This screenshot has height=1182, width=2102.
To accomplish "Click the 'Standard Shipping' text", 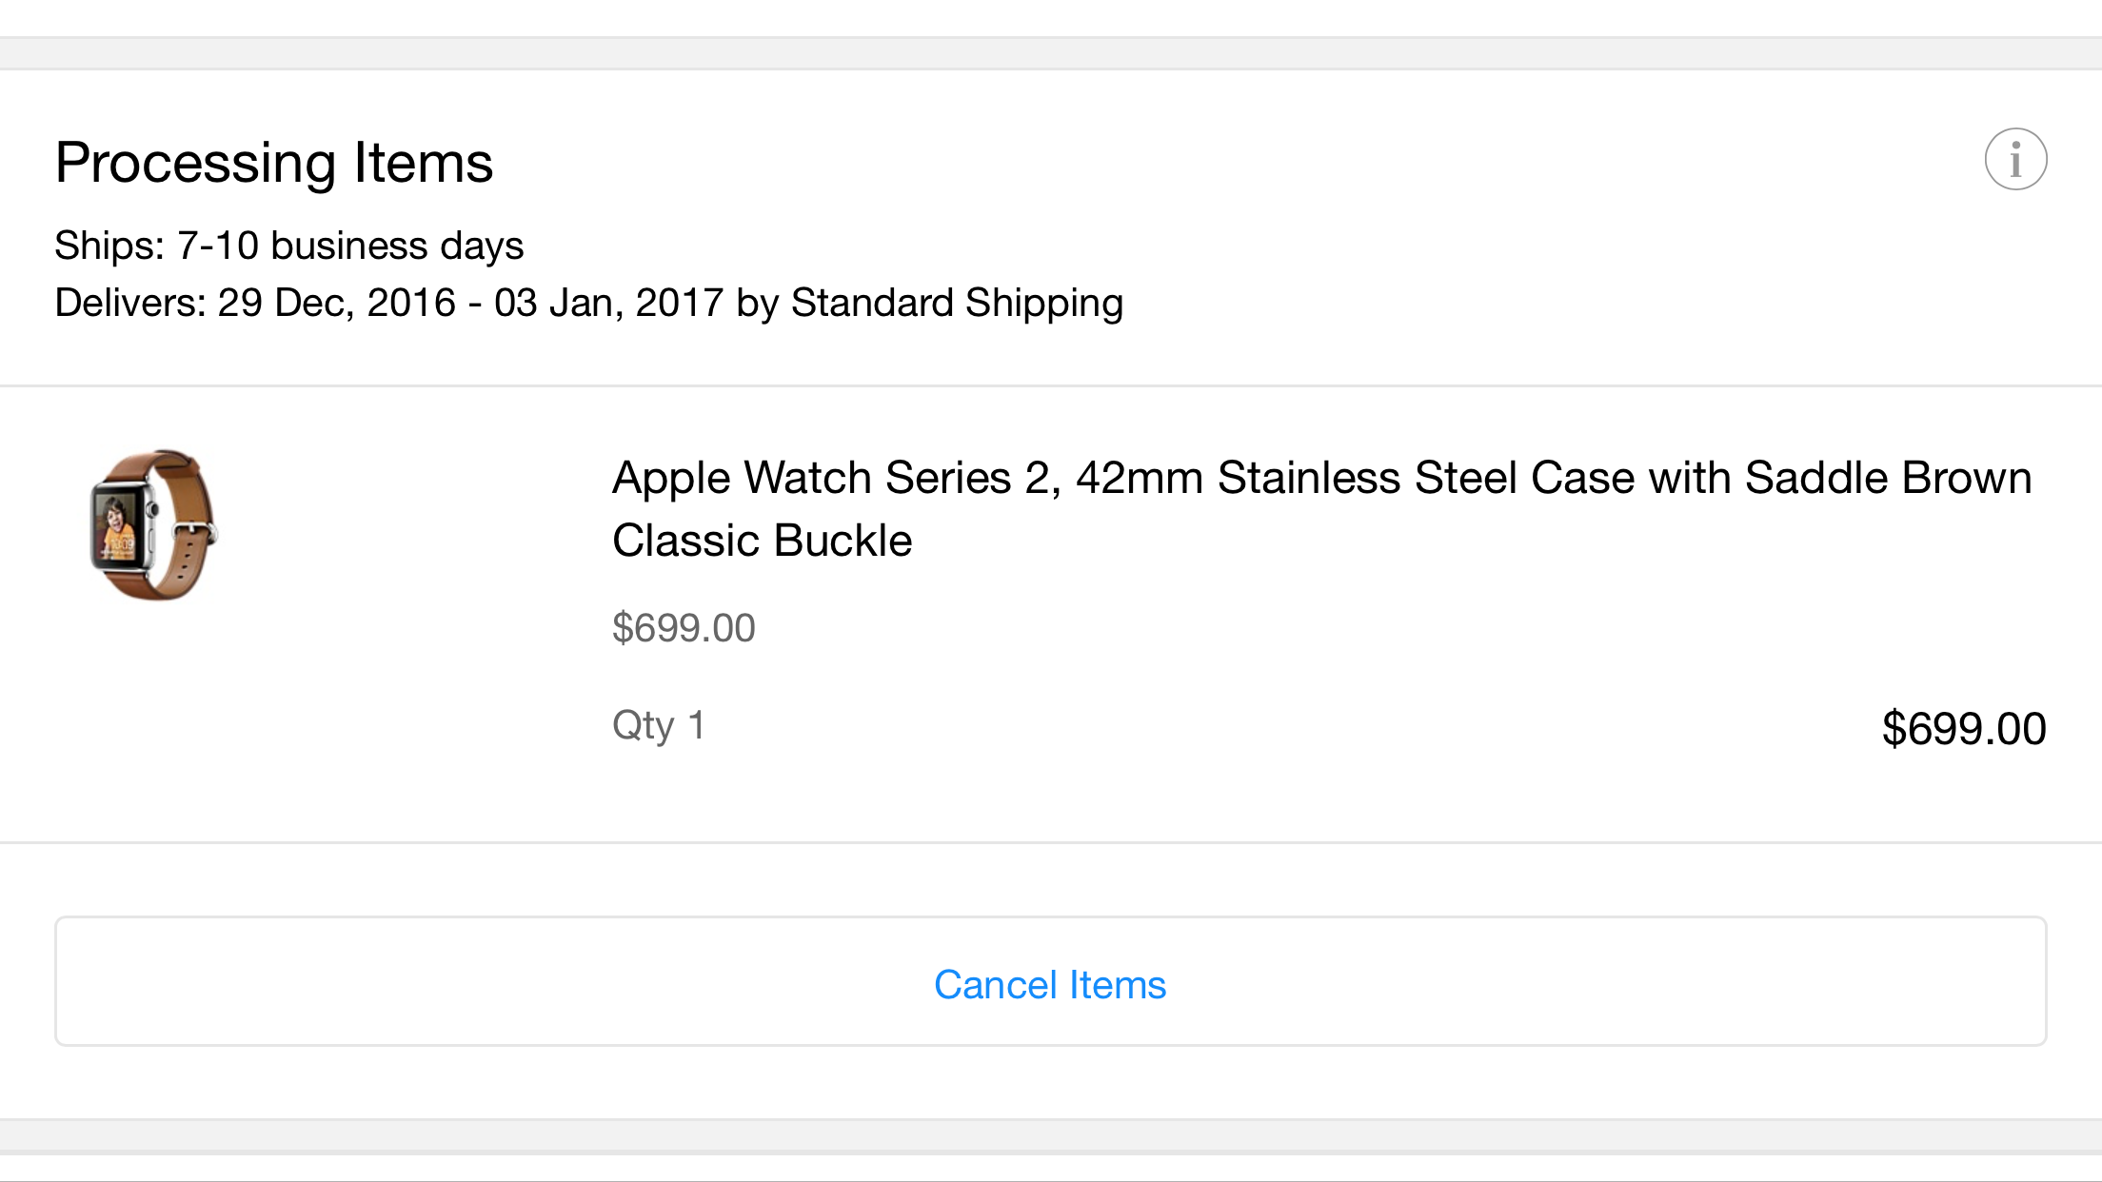I will pos(957,303).
